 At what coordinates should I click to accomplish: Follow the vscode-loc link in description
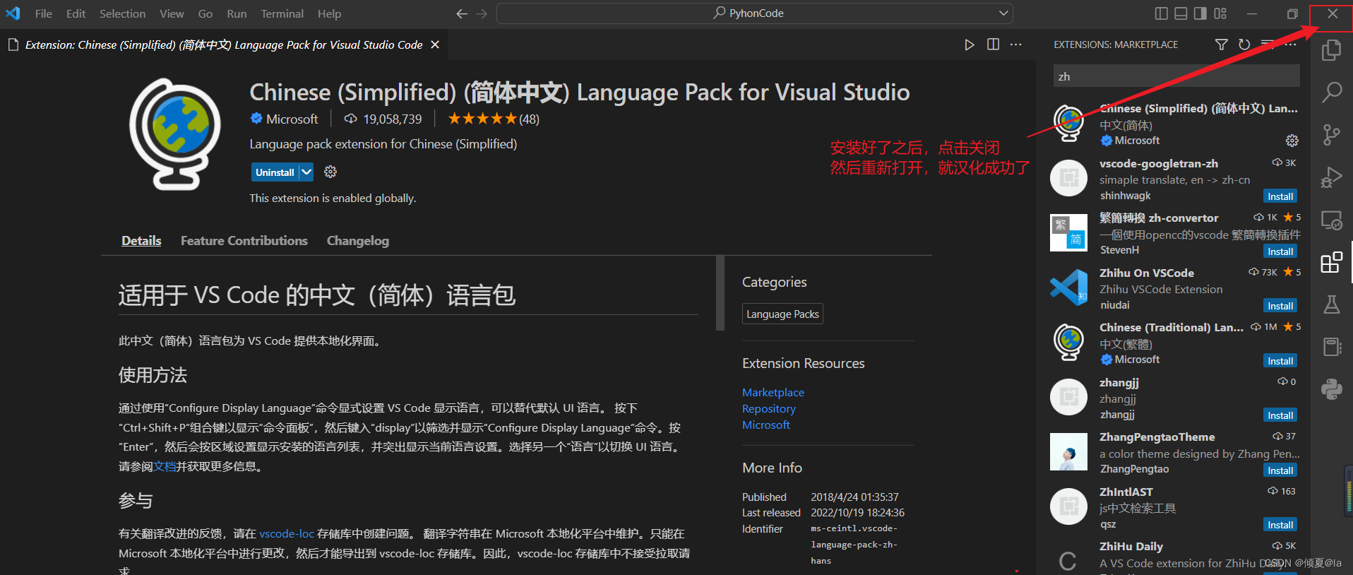point(287,533)
